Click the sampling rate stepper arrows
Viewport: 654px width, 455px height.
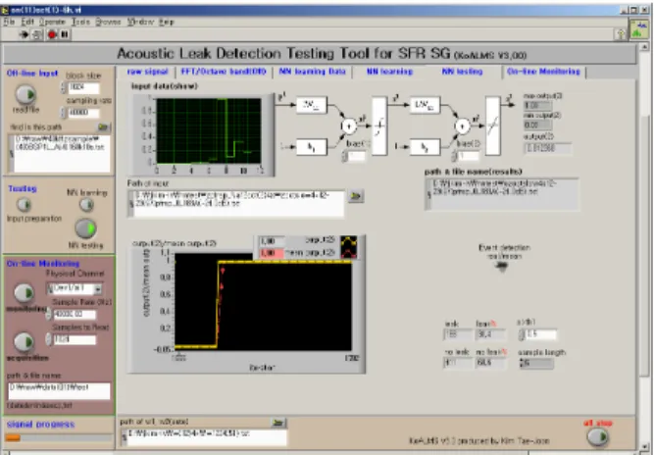[x=64, y=113]
